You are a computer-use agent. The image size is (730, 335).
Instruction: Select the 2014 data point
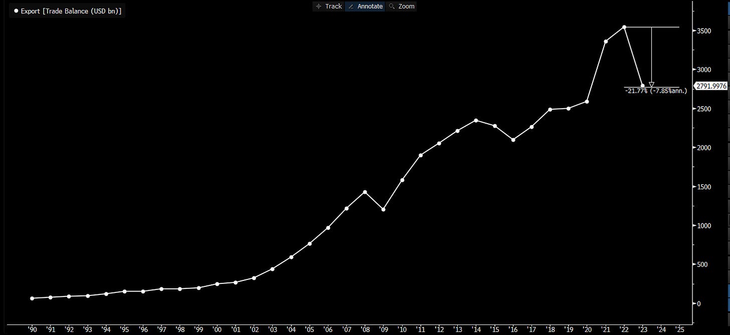click(x=476, y=120)
